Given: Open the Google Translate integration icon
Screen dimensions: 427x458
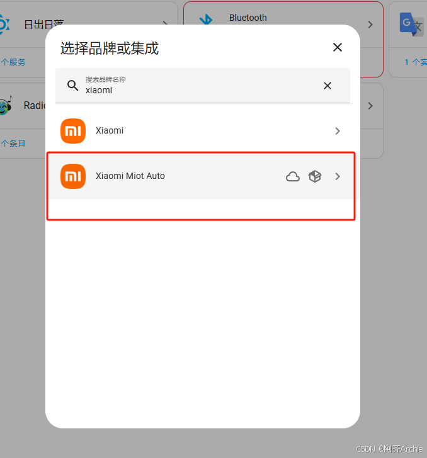Looking at the screenshot, I should [411, 24].
